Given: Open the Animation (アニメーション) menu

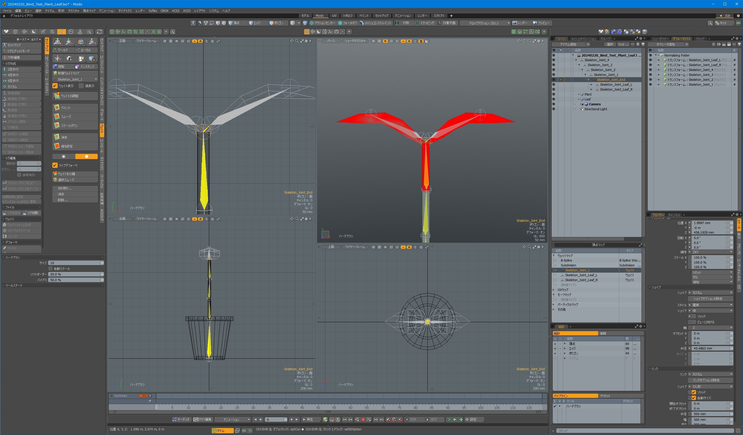Looking at the screenshot, I should tap(107, 11).
